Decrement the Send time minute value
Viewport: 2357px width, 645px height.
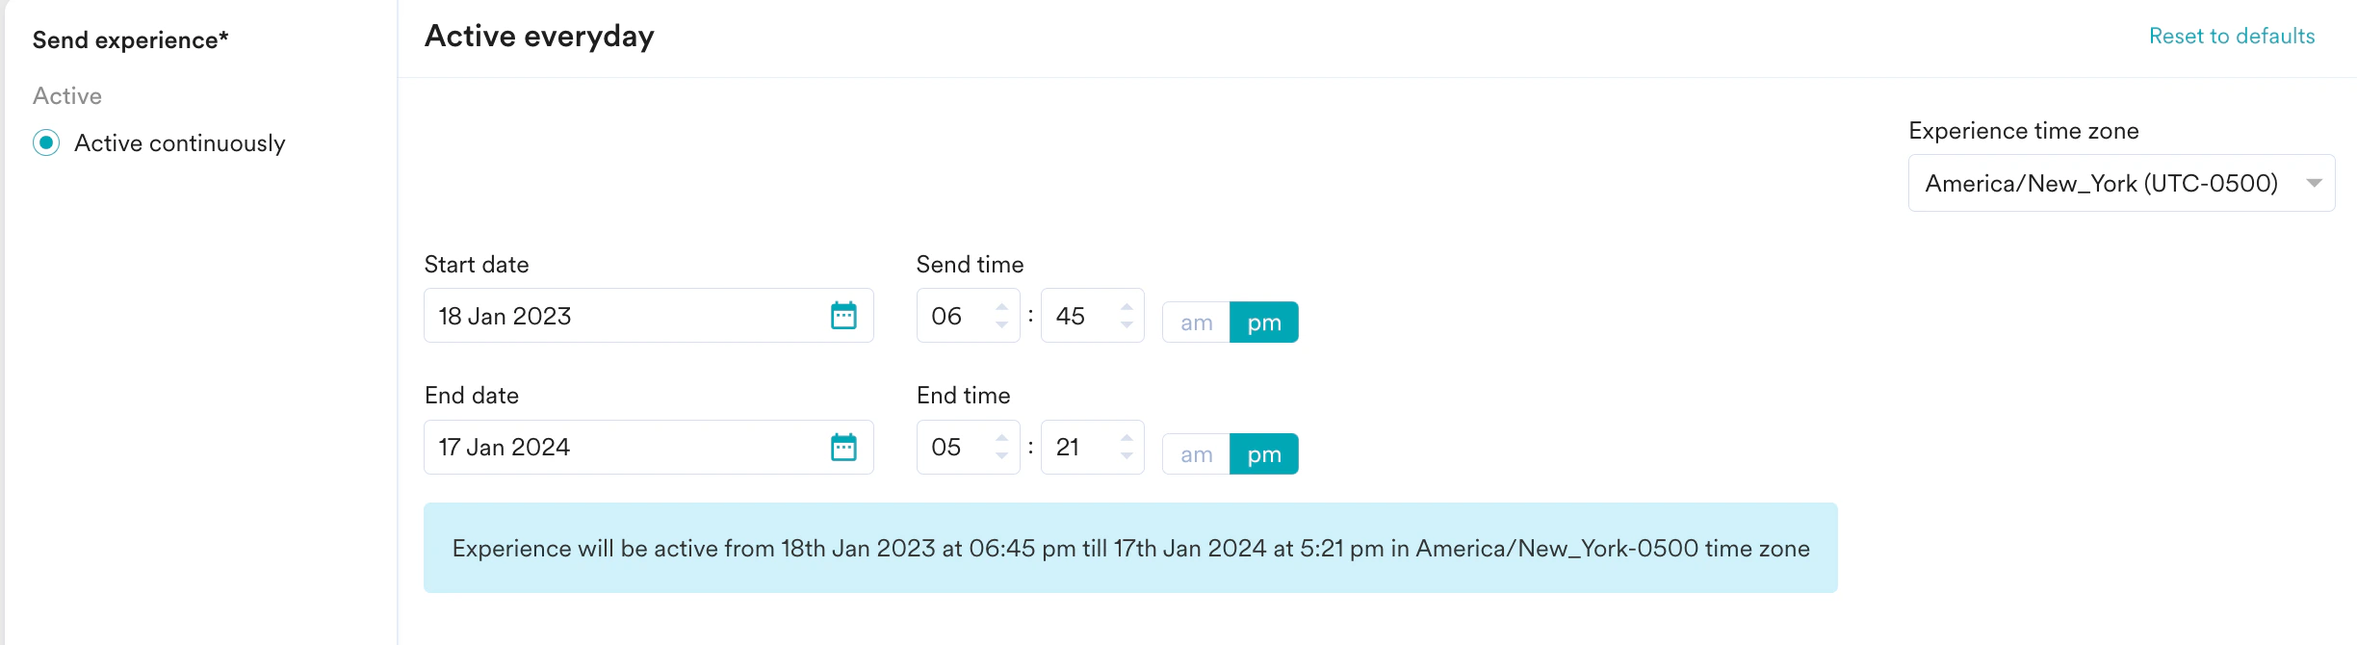tap(1125, 325)
